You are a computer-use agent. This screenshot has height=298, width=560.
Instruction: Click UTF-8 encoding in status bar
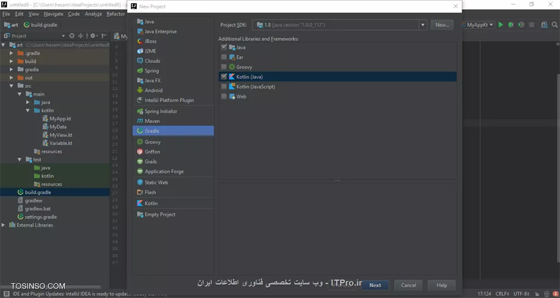pos(521,294)
